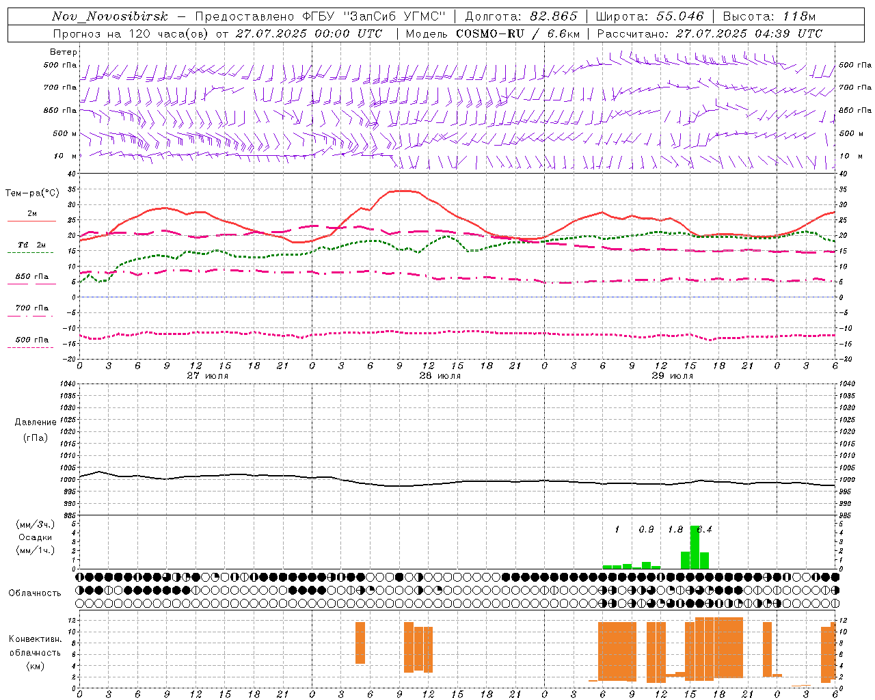The height and width of the screenshot is (700, 875).
Task: Click the "Td 2м" dew point legend entry
Action: [x=32, y=245]
